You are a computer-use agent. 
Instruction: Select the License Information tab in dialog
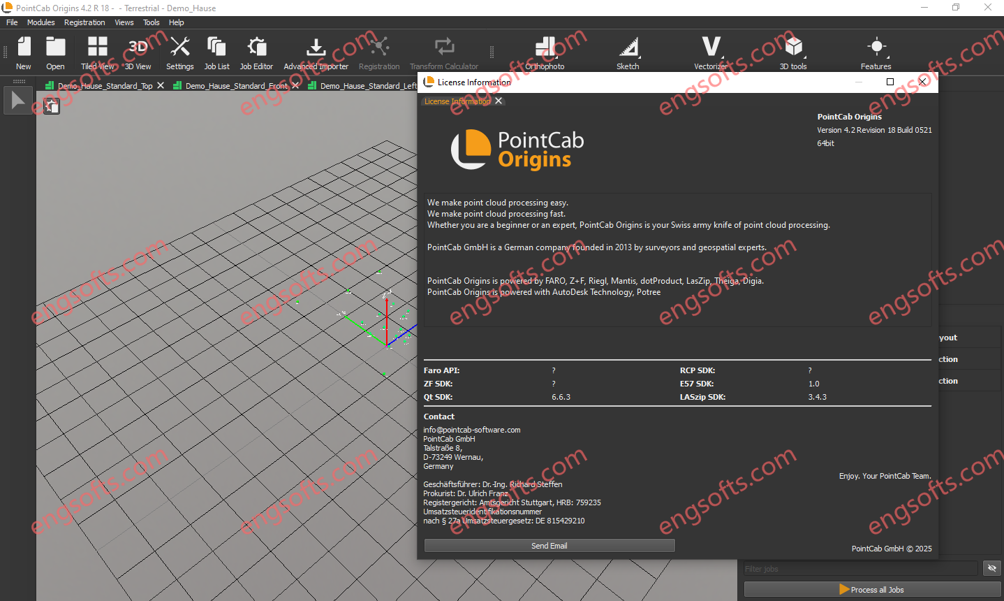[457, 101]
